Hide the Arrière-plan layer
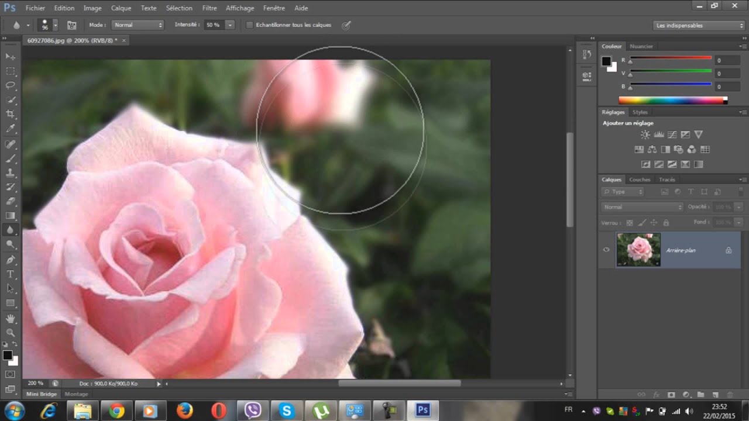Image resolution: width=749 pixels, height=421 pixels. [606, 250]
